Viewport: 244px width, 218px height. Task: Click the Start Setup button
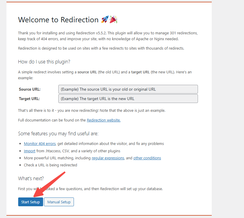tap(30, 202)
